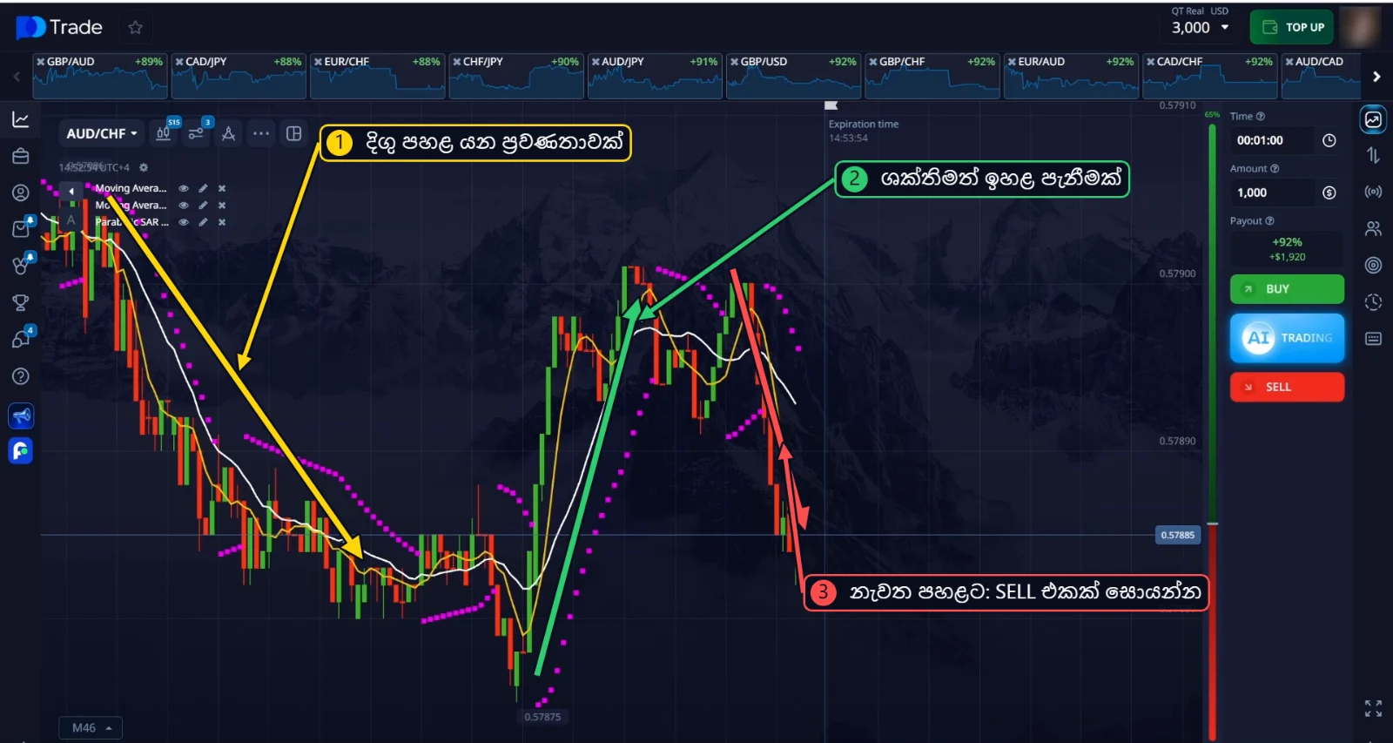Switch to the multi-chart layout icon
The height and width of the screenshot is (743, 1393).
coord(294,133)
